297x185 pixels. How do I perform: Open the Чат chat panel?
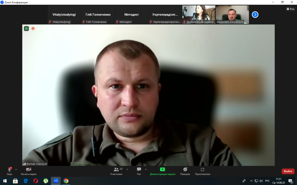139,171
